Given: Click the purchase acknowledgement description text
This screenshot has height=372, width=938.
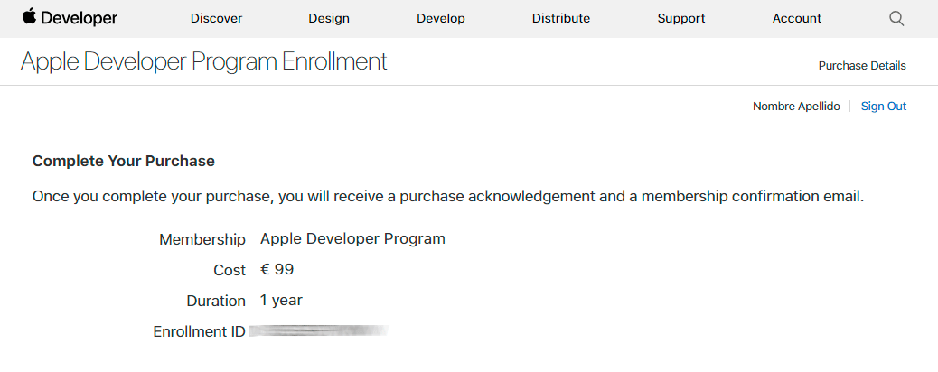Looking at the screenshot, I should 448,196.
